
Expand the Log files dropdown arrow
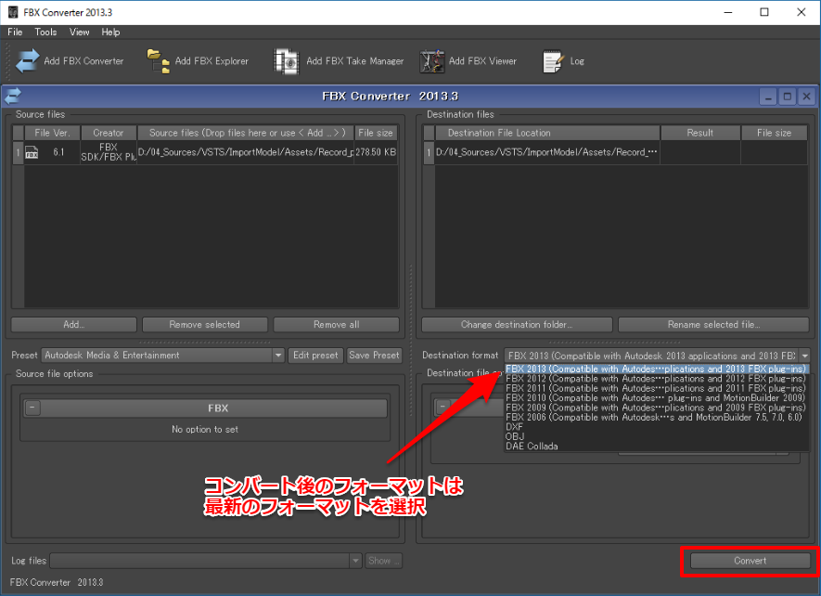[x=355, y=561]
